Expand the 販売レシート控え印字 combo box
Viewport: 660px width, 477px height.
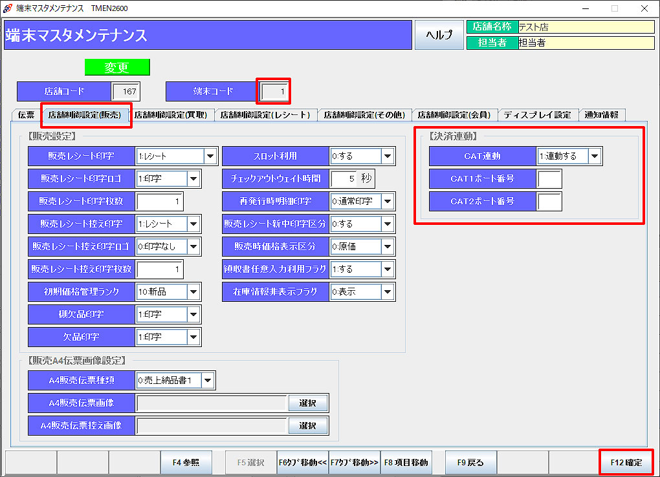tap(193, 224)
